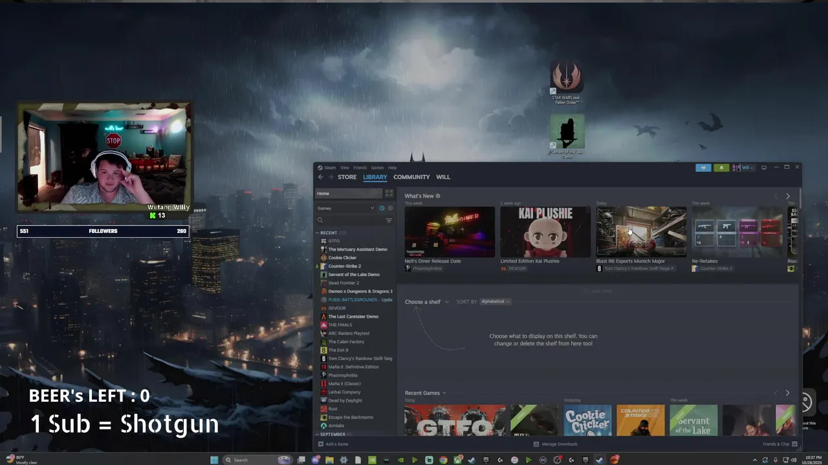Open the WILL profile tab
828x465 pixels.
pyautogui.click(x=443, y=177)
